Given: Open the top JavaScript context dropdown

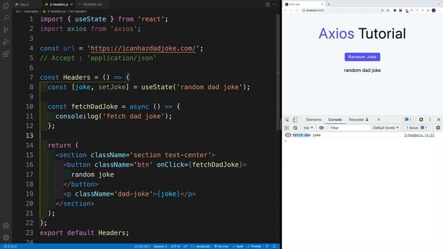Looking at the screenshot, I should (x=308, y=128).
